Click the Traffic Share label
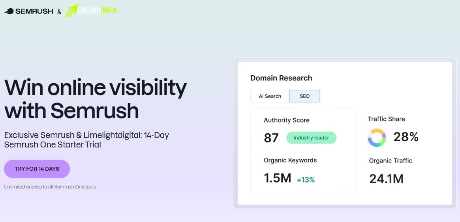Screen dimensions: 460x222 [387, 119]
